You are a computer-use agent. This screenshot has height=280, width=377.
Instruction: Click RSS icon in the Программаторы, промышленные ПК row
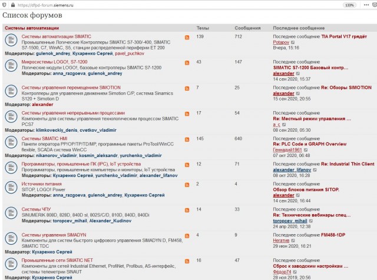pos(187,165)
